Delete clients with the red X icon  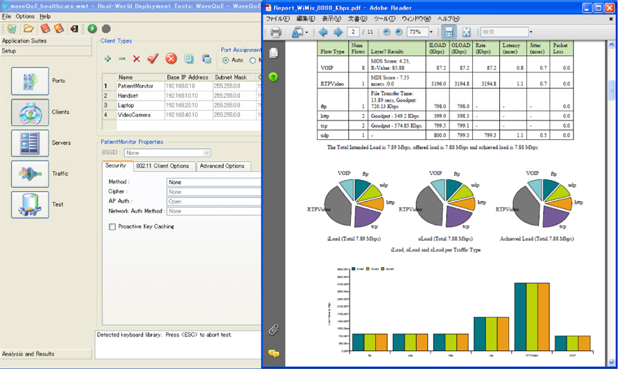137,59
